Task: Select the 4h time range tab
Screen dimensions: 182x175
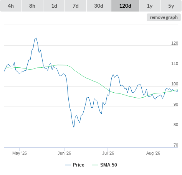Action: tap(11, 6)
